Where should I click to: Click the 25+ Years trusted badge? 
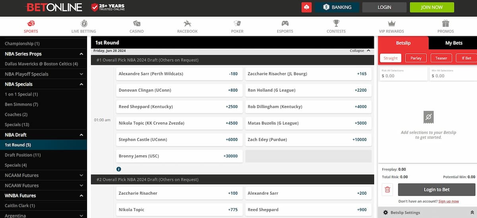pos(108,7)
